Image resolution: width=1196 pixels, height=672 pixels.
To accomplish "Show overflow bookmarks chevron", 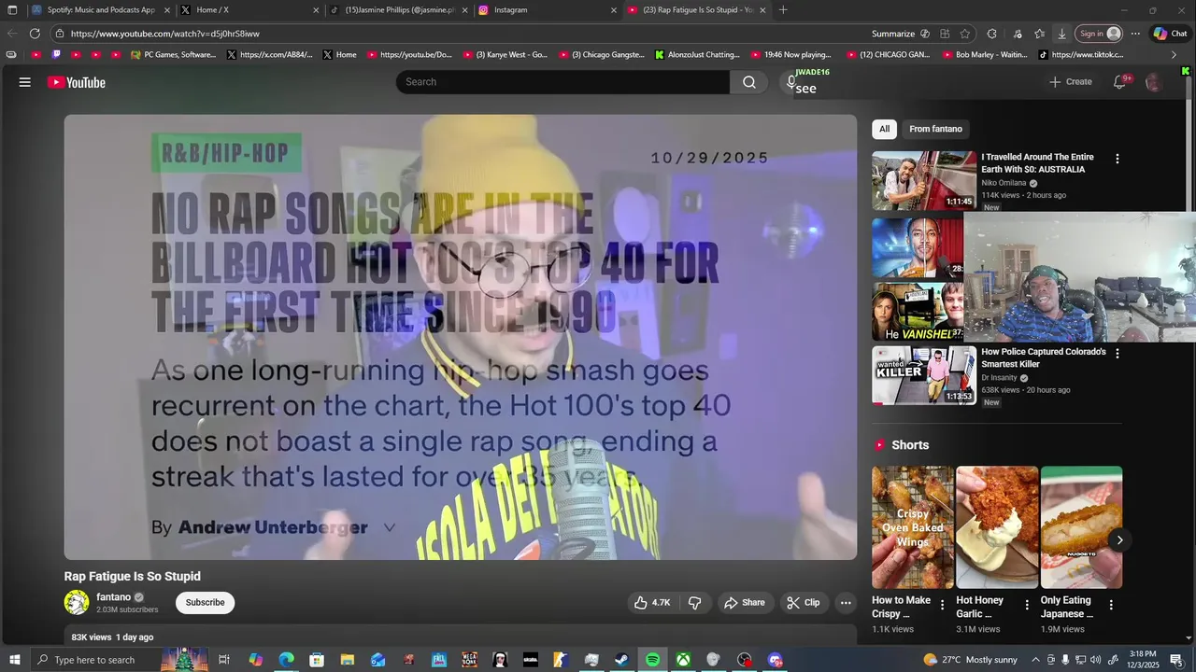I will point(1175,55).
